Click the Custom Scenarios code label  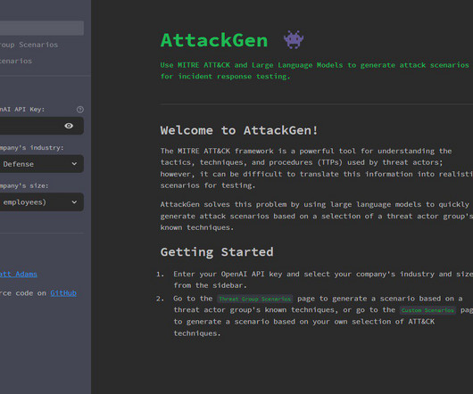[x=427, y=310]
